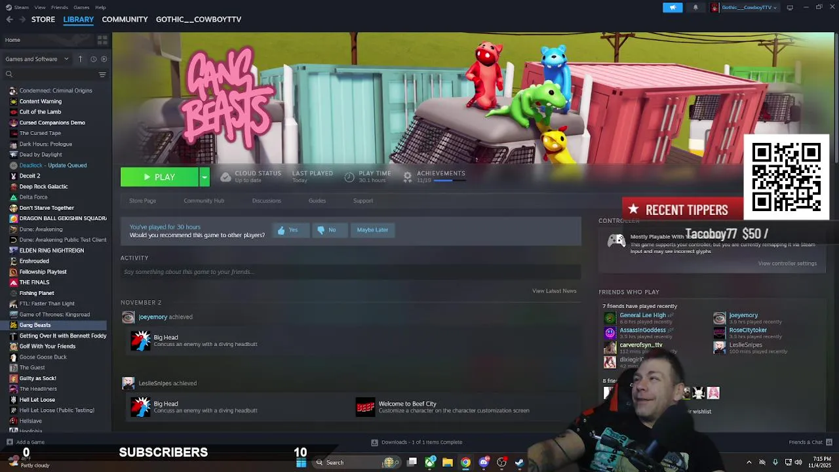The image size is (839, 472).
Task: Open the View menu
Action: pos(40,7)
